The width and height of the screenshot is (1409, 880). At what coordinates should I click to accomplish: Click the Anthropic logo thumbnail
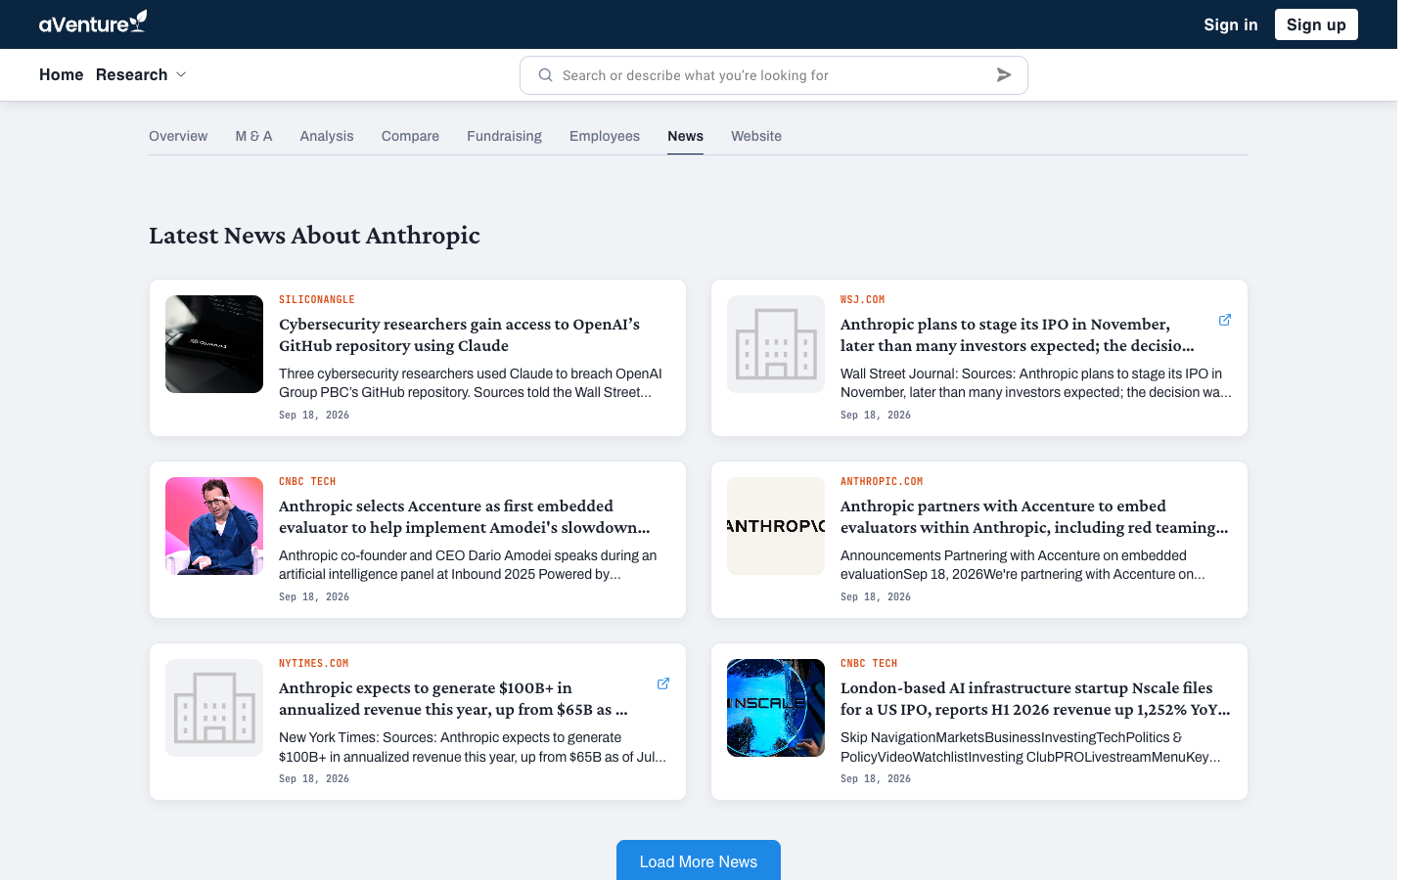click(776, 526)
